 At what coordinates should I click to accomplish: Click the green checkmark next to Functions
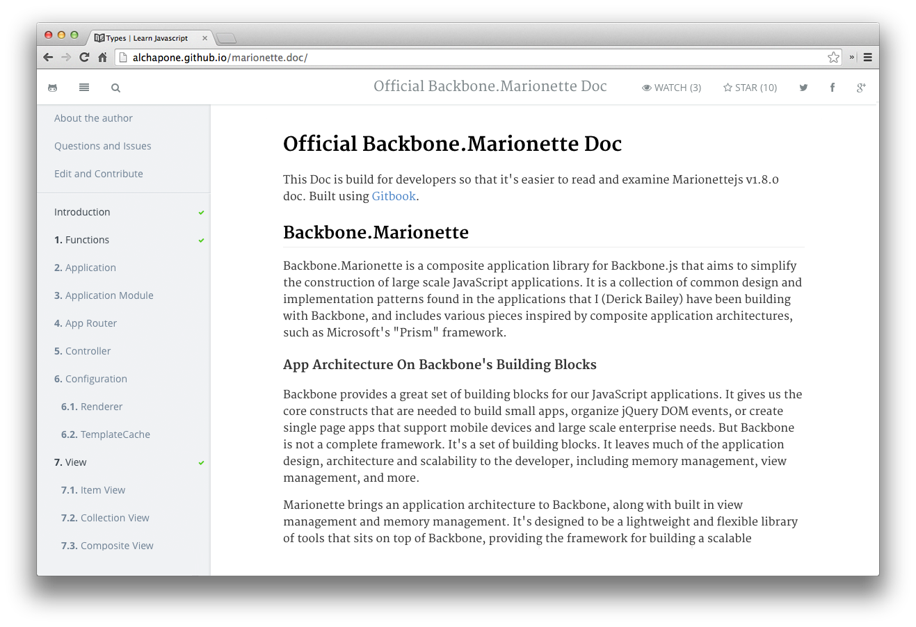pos(201,241)
